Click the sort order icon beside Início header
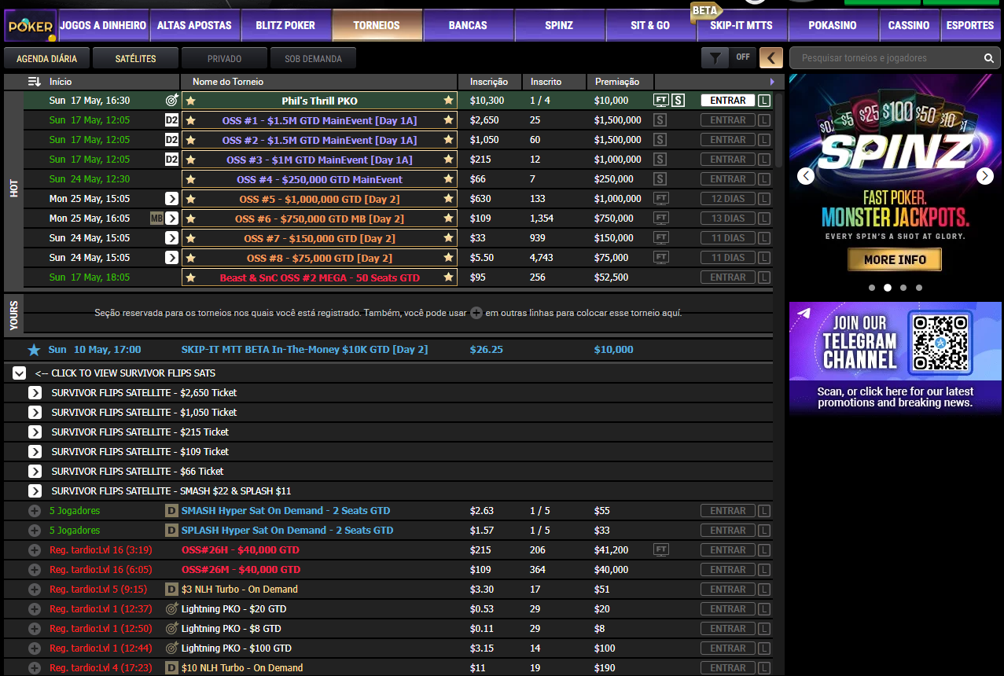1004x676 pixels. click(35, 82)
